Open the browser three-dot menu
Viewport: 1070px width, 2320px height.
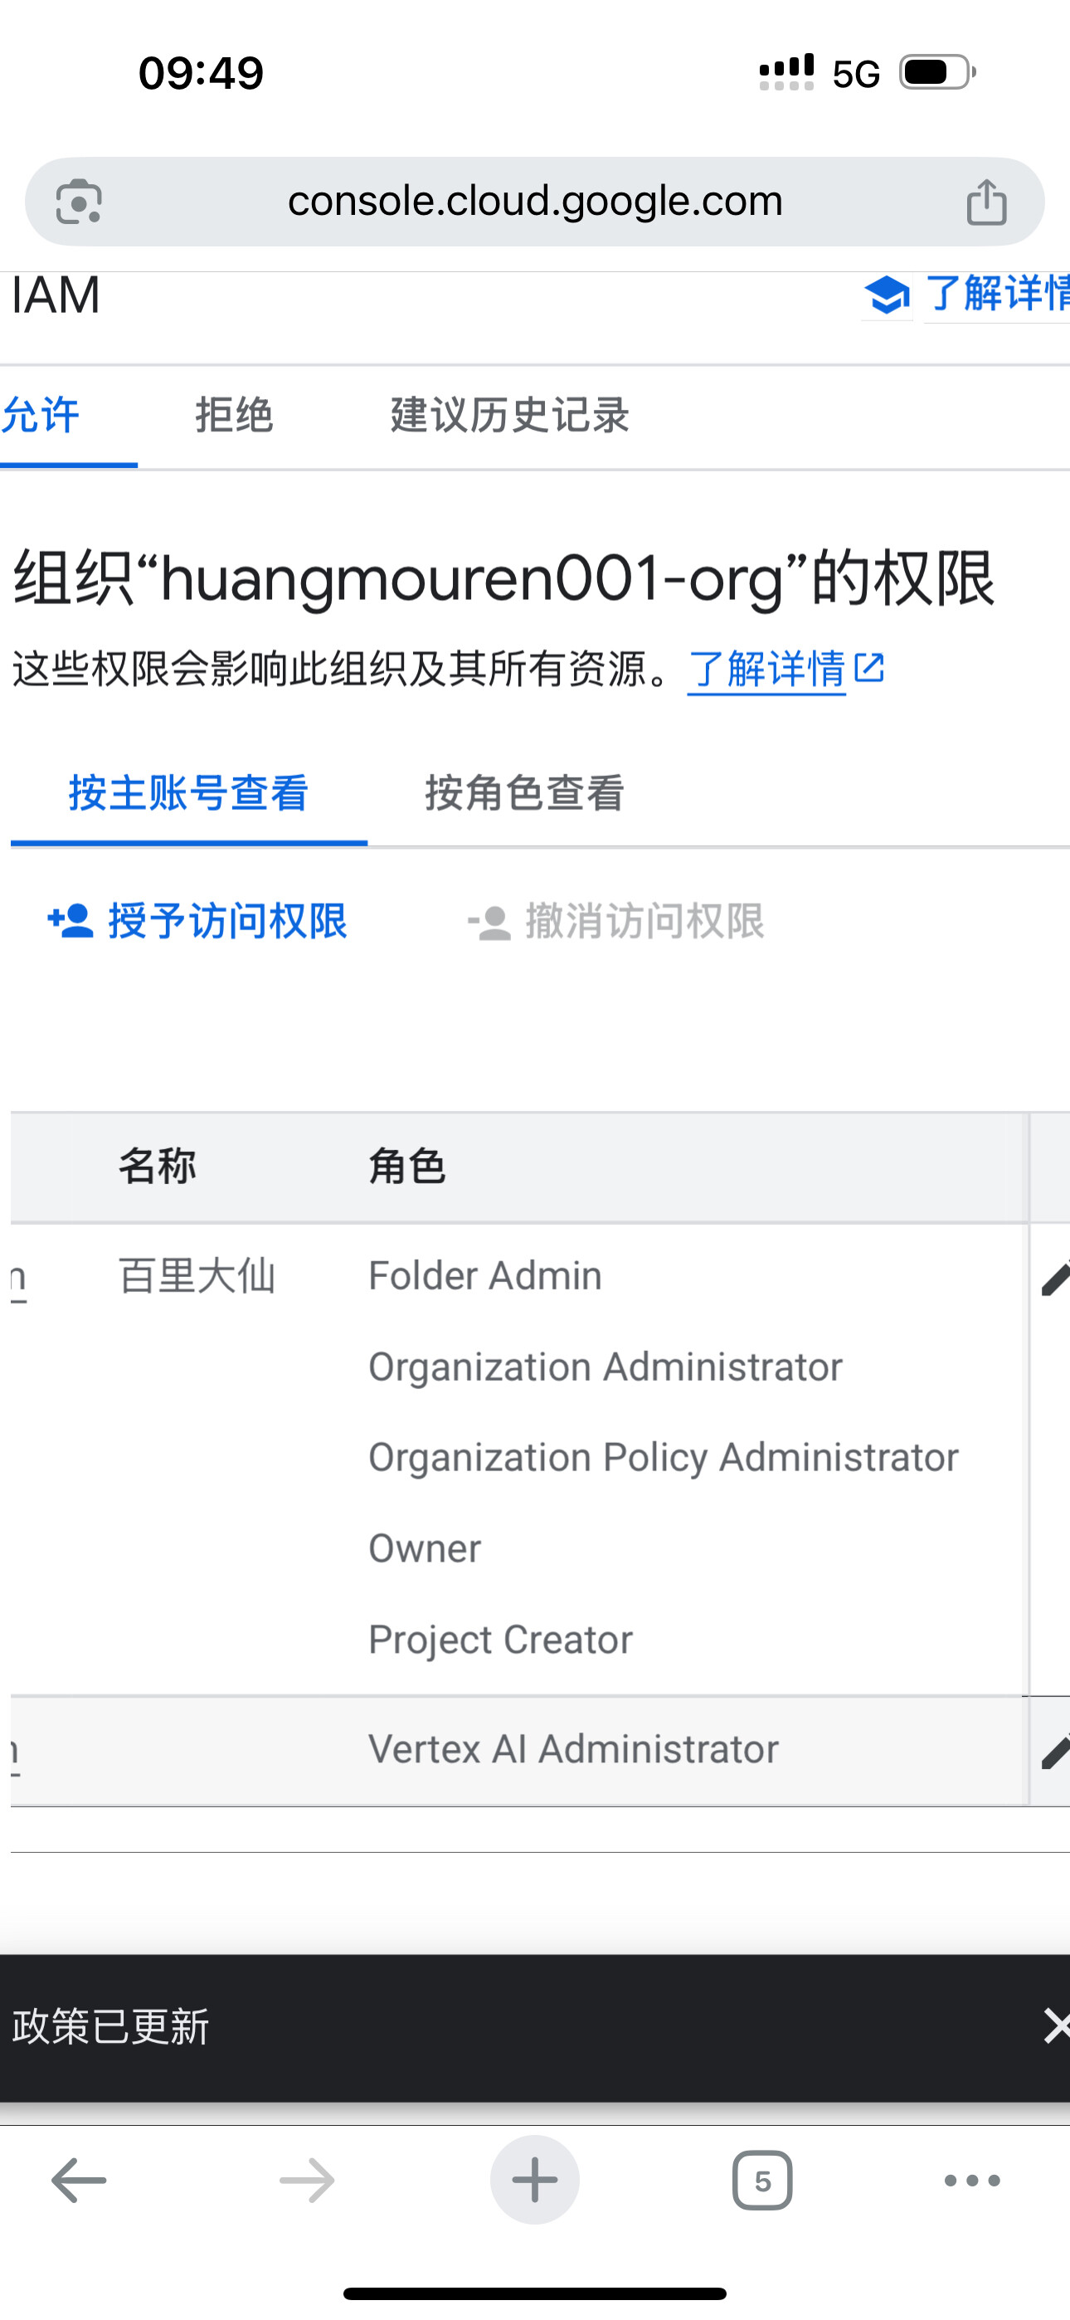972,2181
